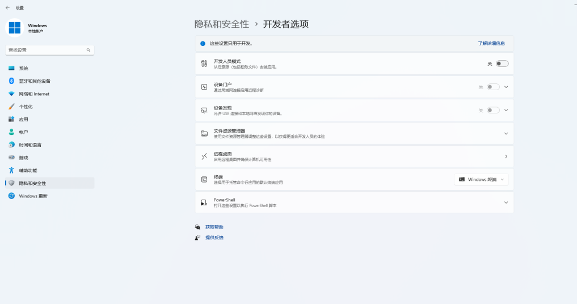This screenshot has height=304, width=577.
Task: Go back using the back arrow icon
Action: [7, 8]
